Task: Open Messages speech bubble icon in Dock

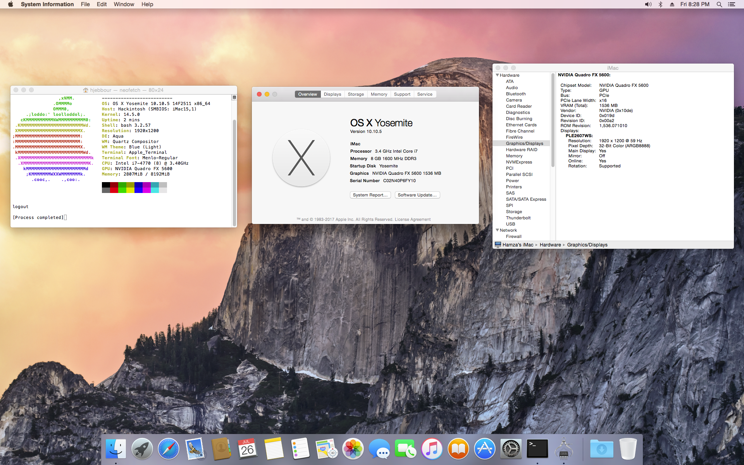Action: point(379,449)
